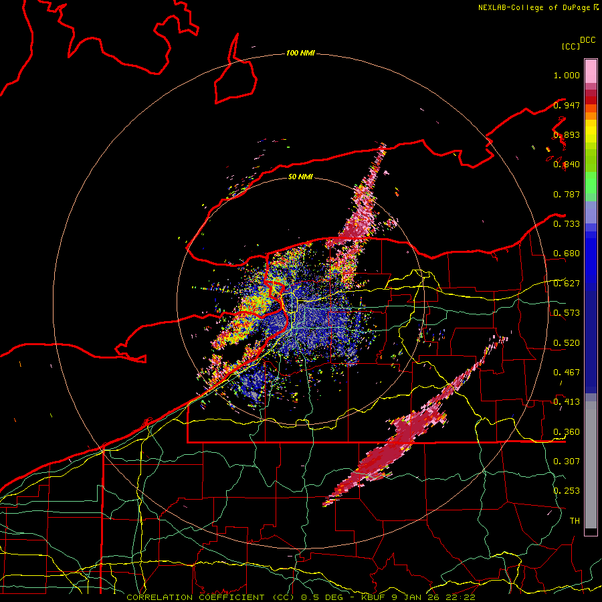Click the 0.680 scale value
Viewport: 602px width, 602px height.
567,254
